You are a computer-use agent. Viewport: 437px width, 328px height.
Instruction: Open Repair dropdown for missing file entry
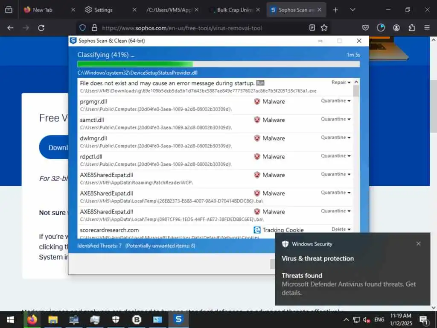point(341,82)
